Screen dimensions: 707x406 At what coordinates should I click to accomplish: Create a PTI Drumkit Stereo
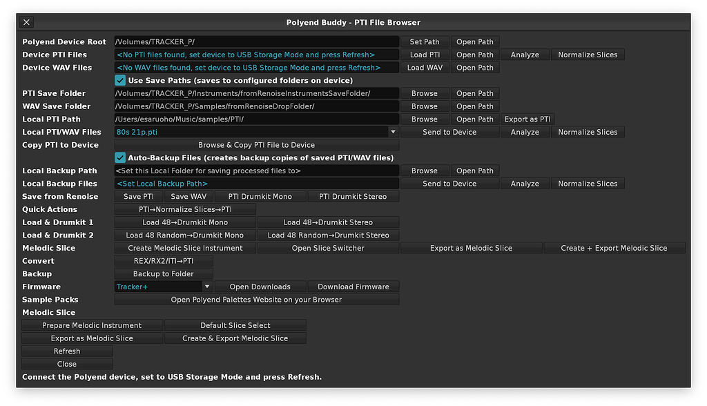[353, 196]
